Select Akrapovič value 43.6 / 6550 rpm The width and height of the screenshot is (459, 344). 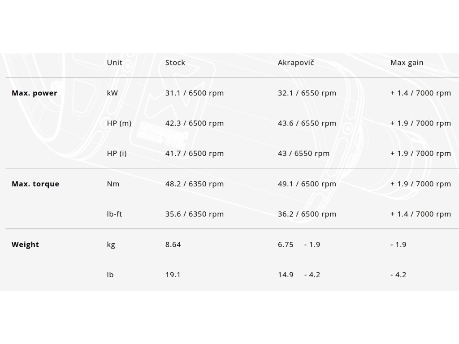307,123
